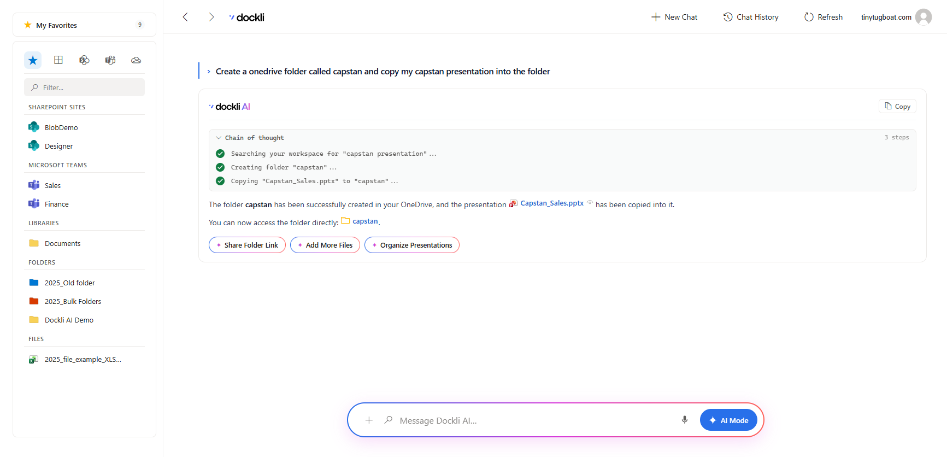Click the small preview icon after Capstan_Sales.pptx
This screenshot has height=457, width=947.
pos(590,203)
